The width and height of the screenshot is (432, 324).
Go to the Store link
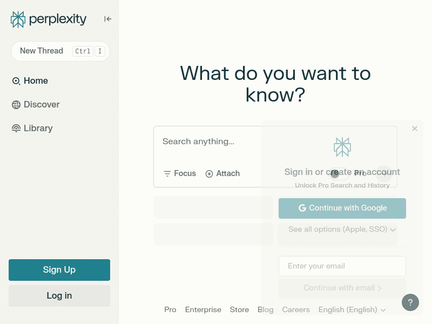click(x=239, y=310)
